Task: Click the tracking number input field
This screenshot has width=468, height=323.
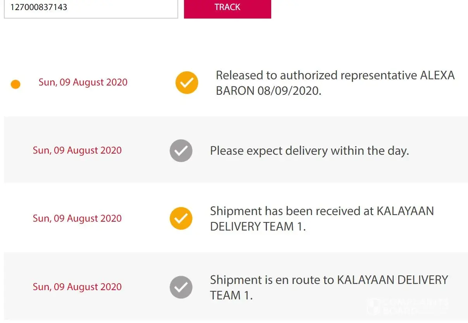Action: (x=91, y=8)
